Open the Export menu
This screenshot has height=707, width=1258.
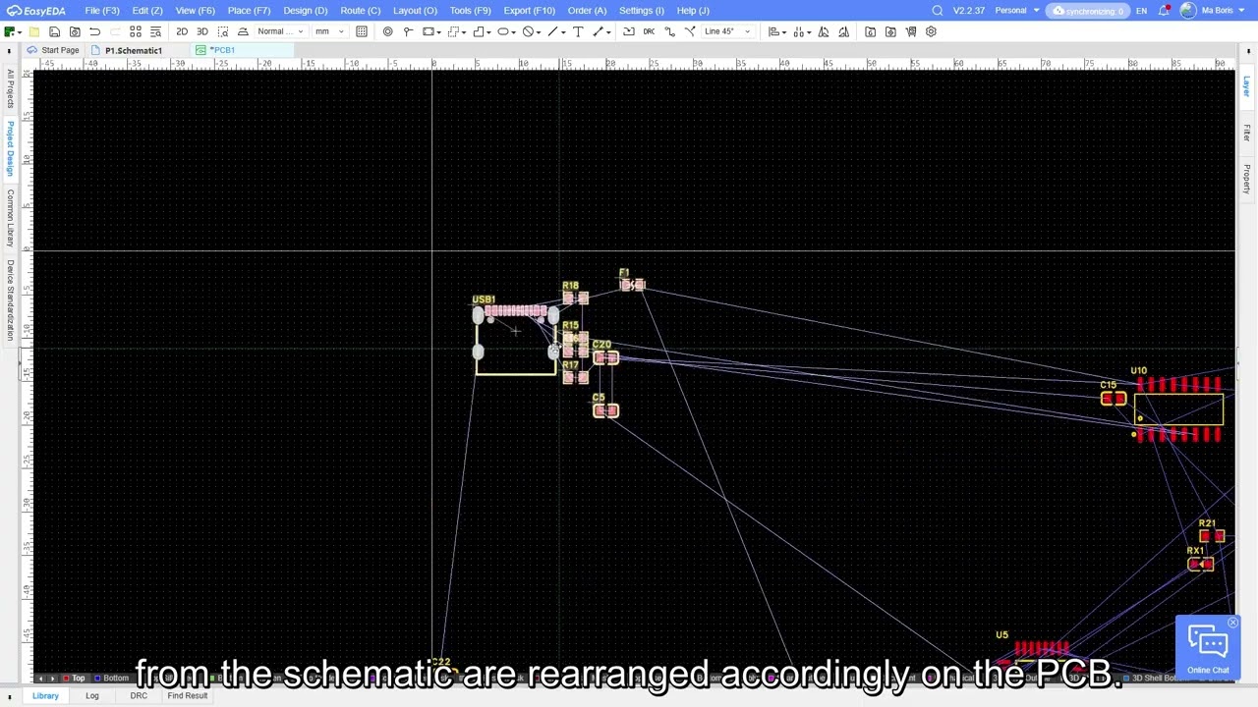(529, 11)
